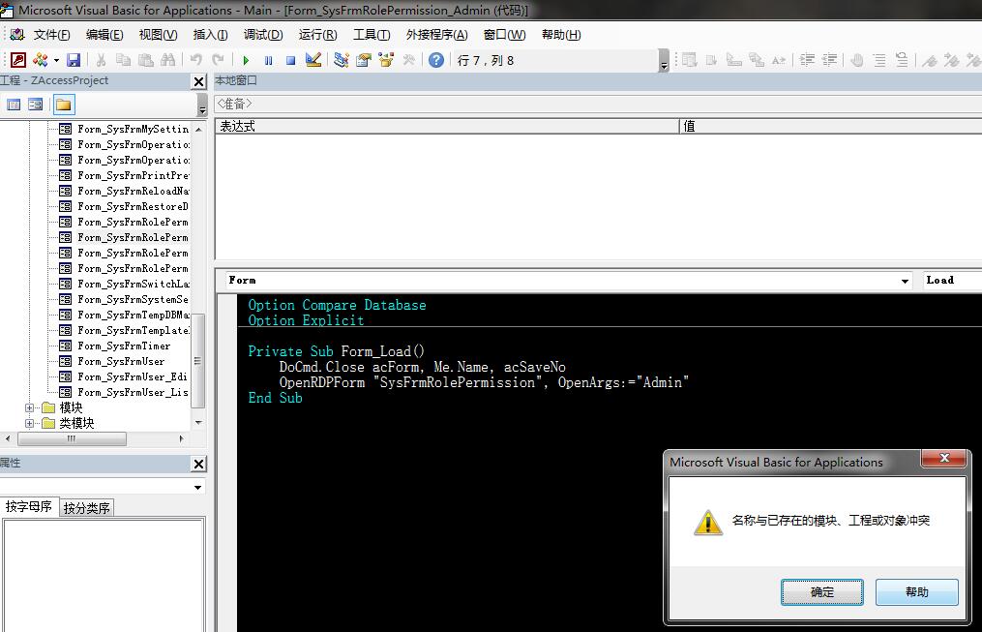Open the 外接程序(A) menu
Screen dimensions: 982x632
(x=437, y=35)
